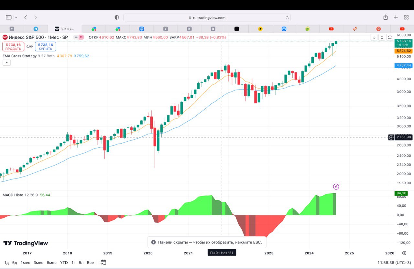Click the ru.tradingview.com address bar

tap(207, 17)
